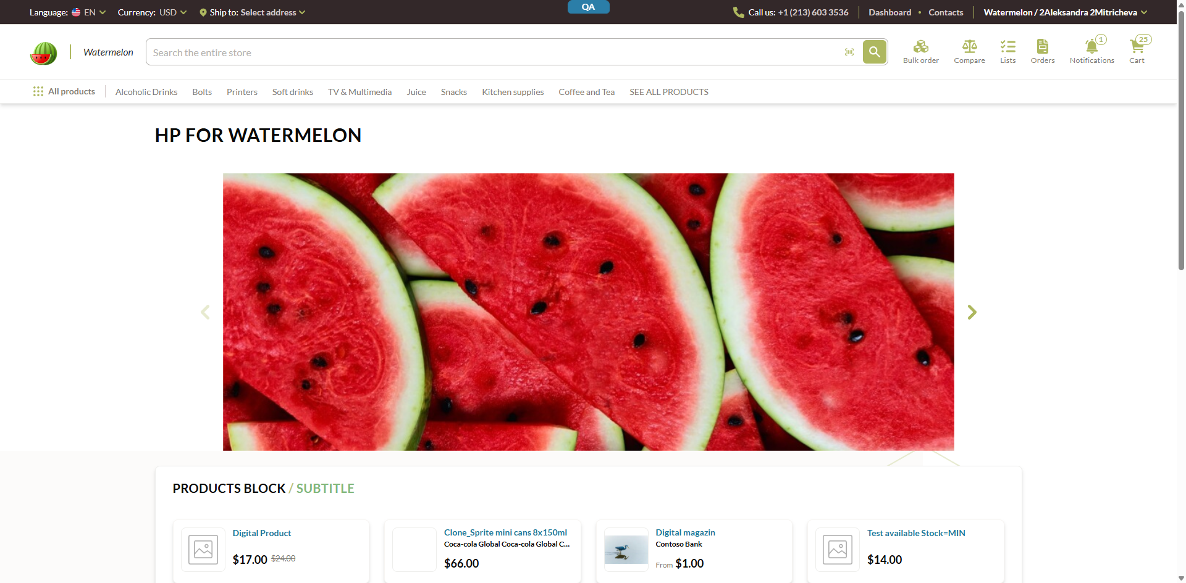
Task: Focus the Search the entire store field
Action: pyautogui.click(x=494, y=52)
